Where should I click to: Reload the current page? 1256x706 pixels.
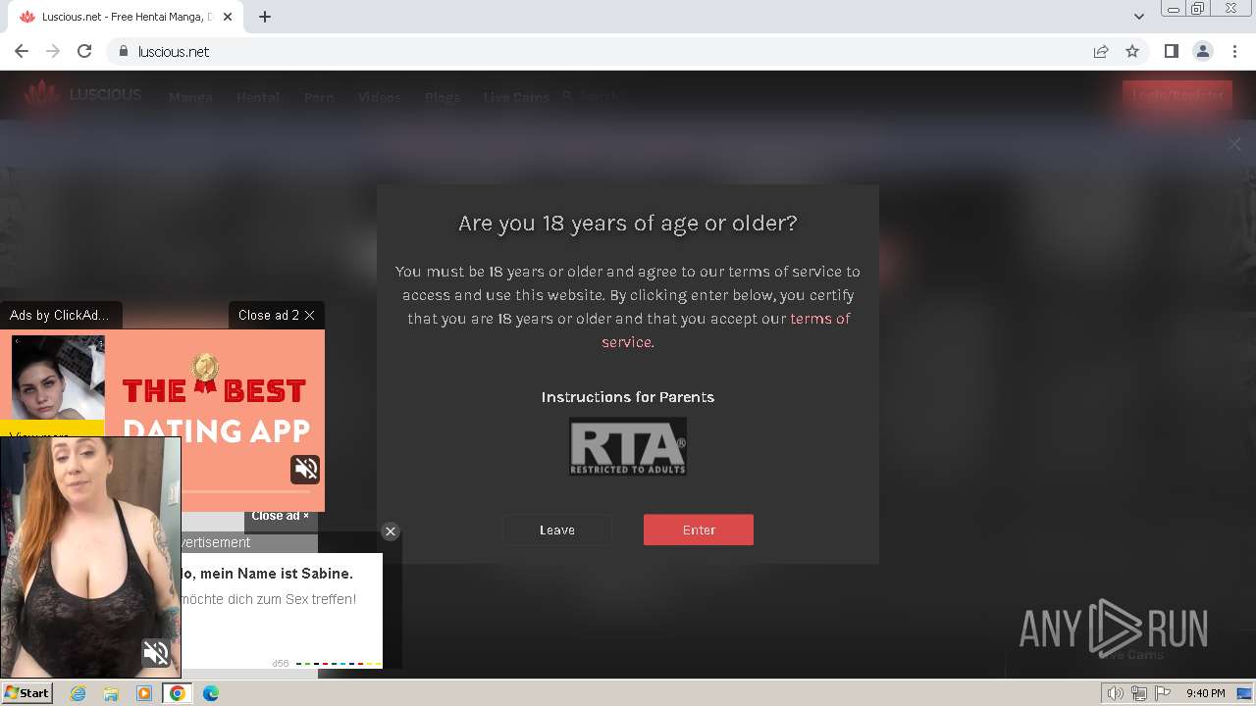pos(84,51)
